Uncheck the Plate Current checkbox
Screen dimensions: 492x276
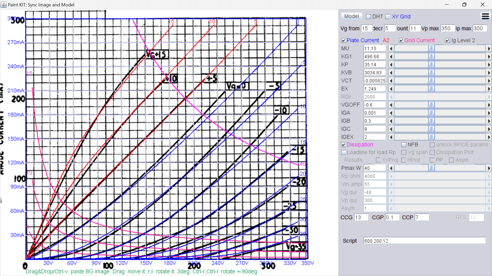click(344, 40)
